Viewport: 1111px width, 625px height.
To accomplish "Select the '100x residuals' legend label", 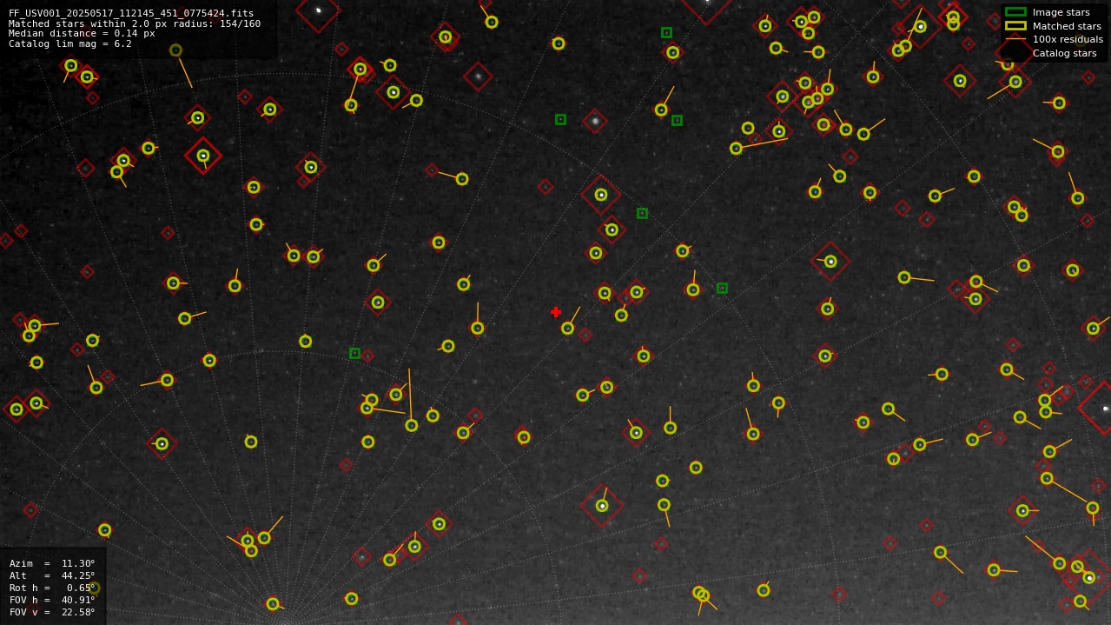I will [x=1068, y=39].
